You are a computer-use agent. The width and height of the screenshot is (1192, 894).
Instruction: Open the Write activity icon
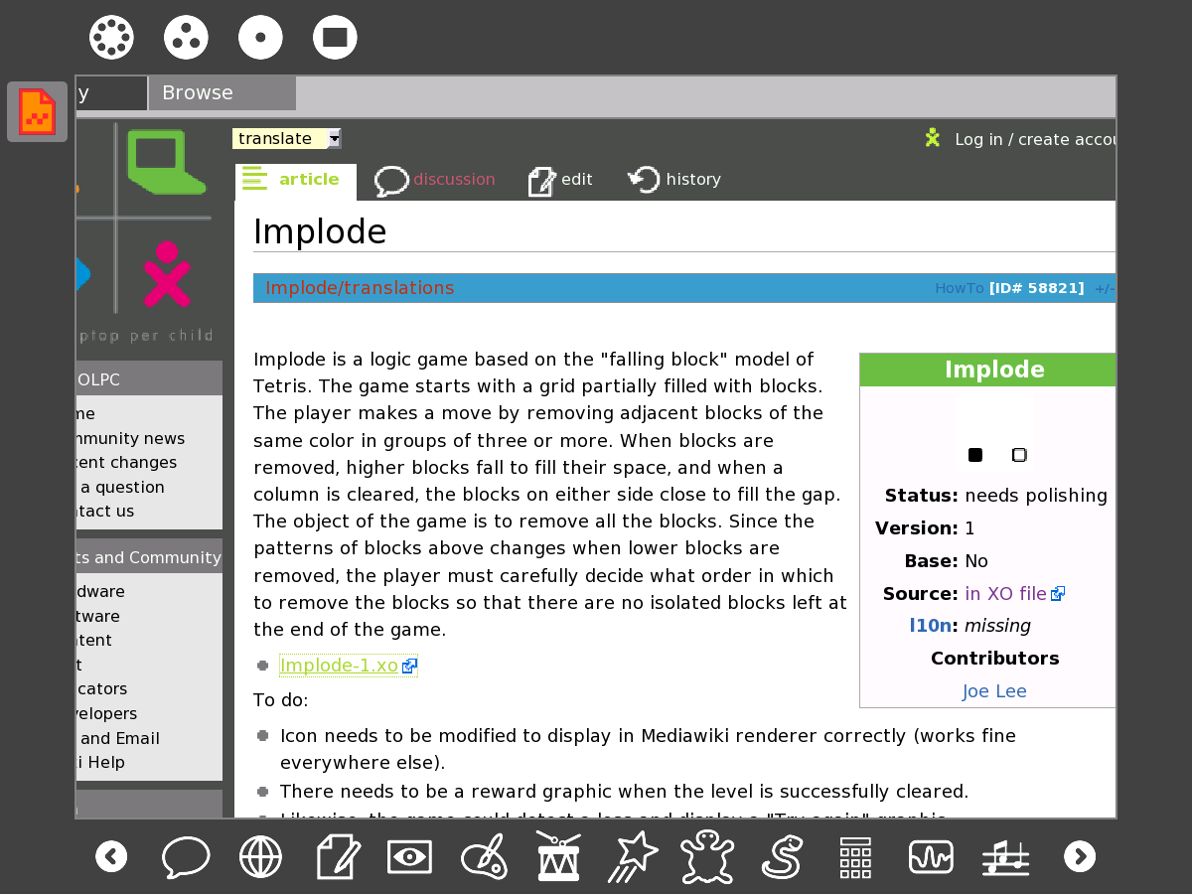click(338, 856)
